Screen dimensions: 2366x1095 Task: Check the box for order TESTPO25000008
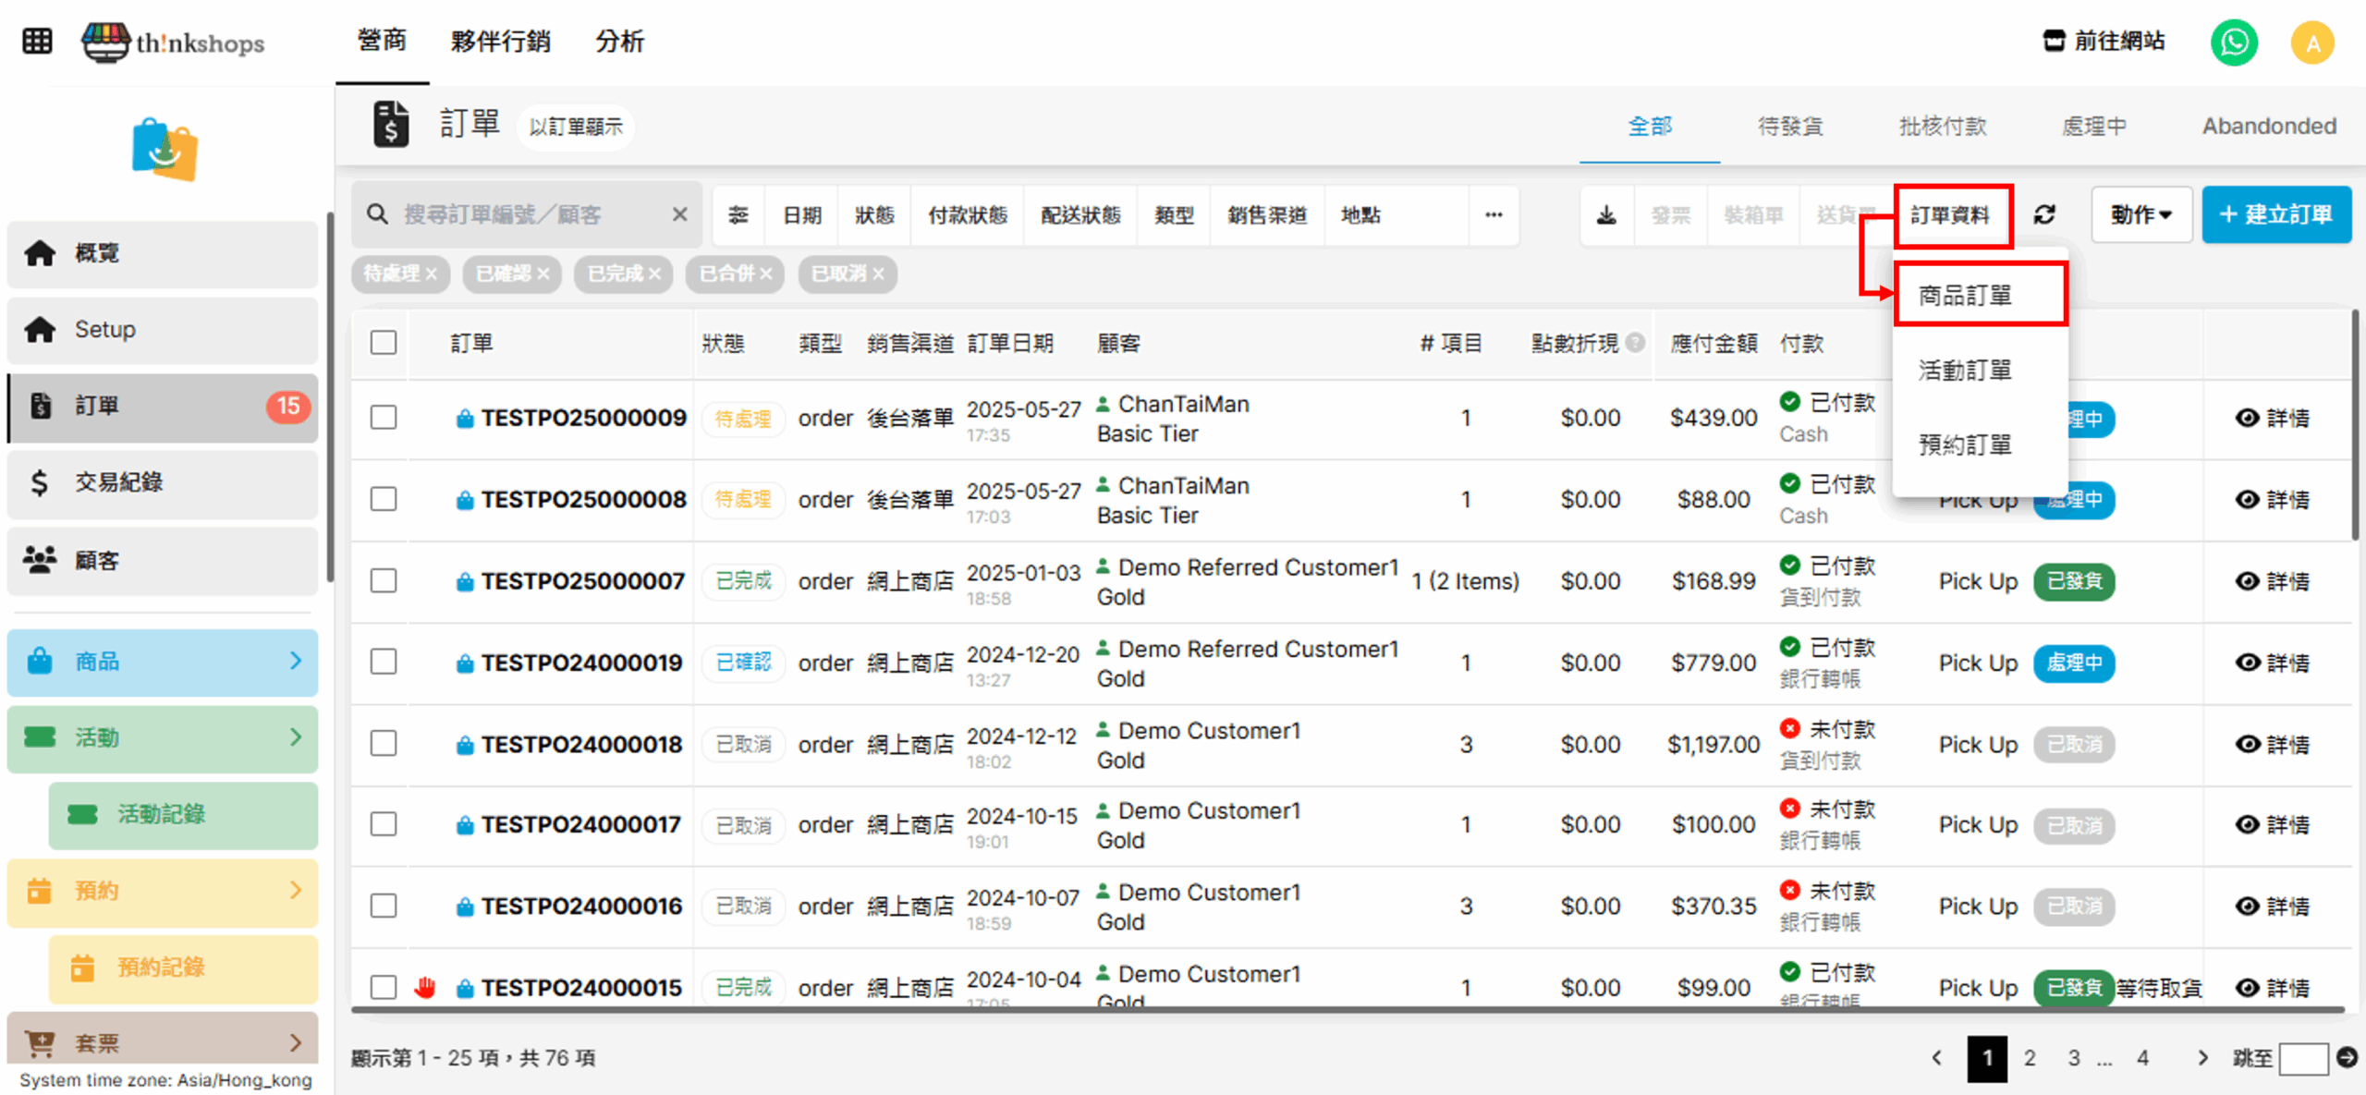(x=384, y=499)
